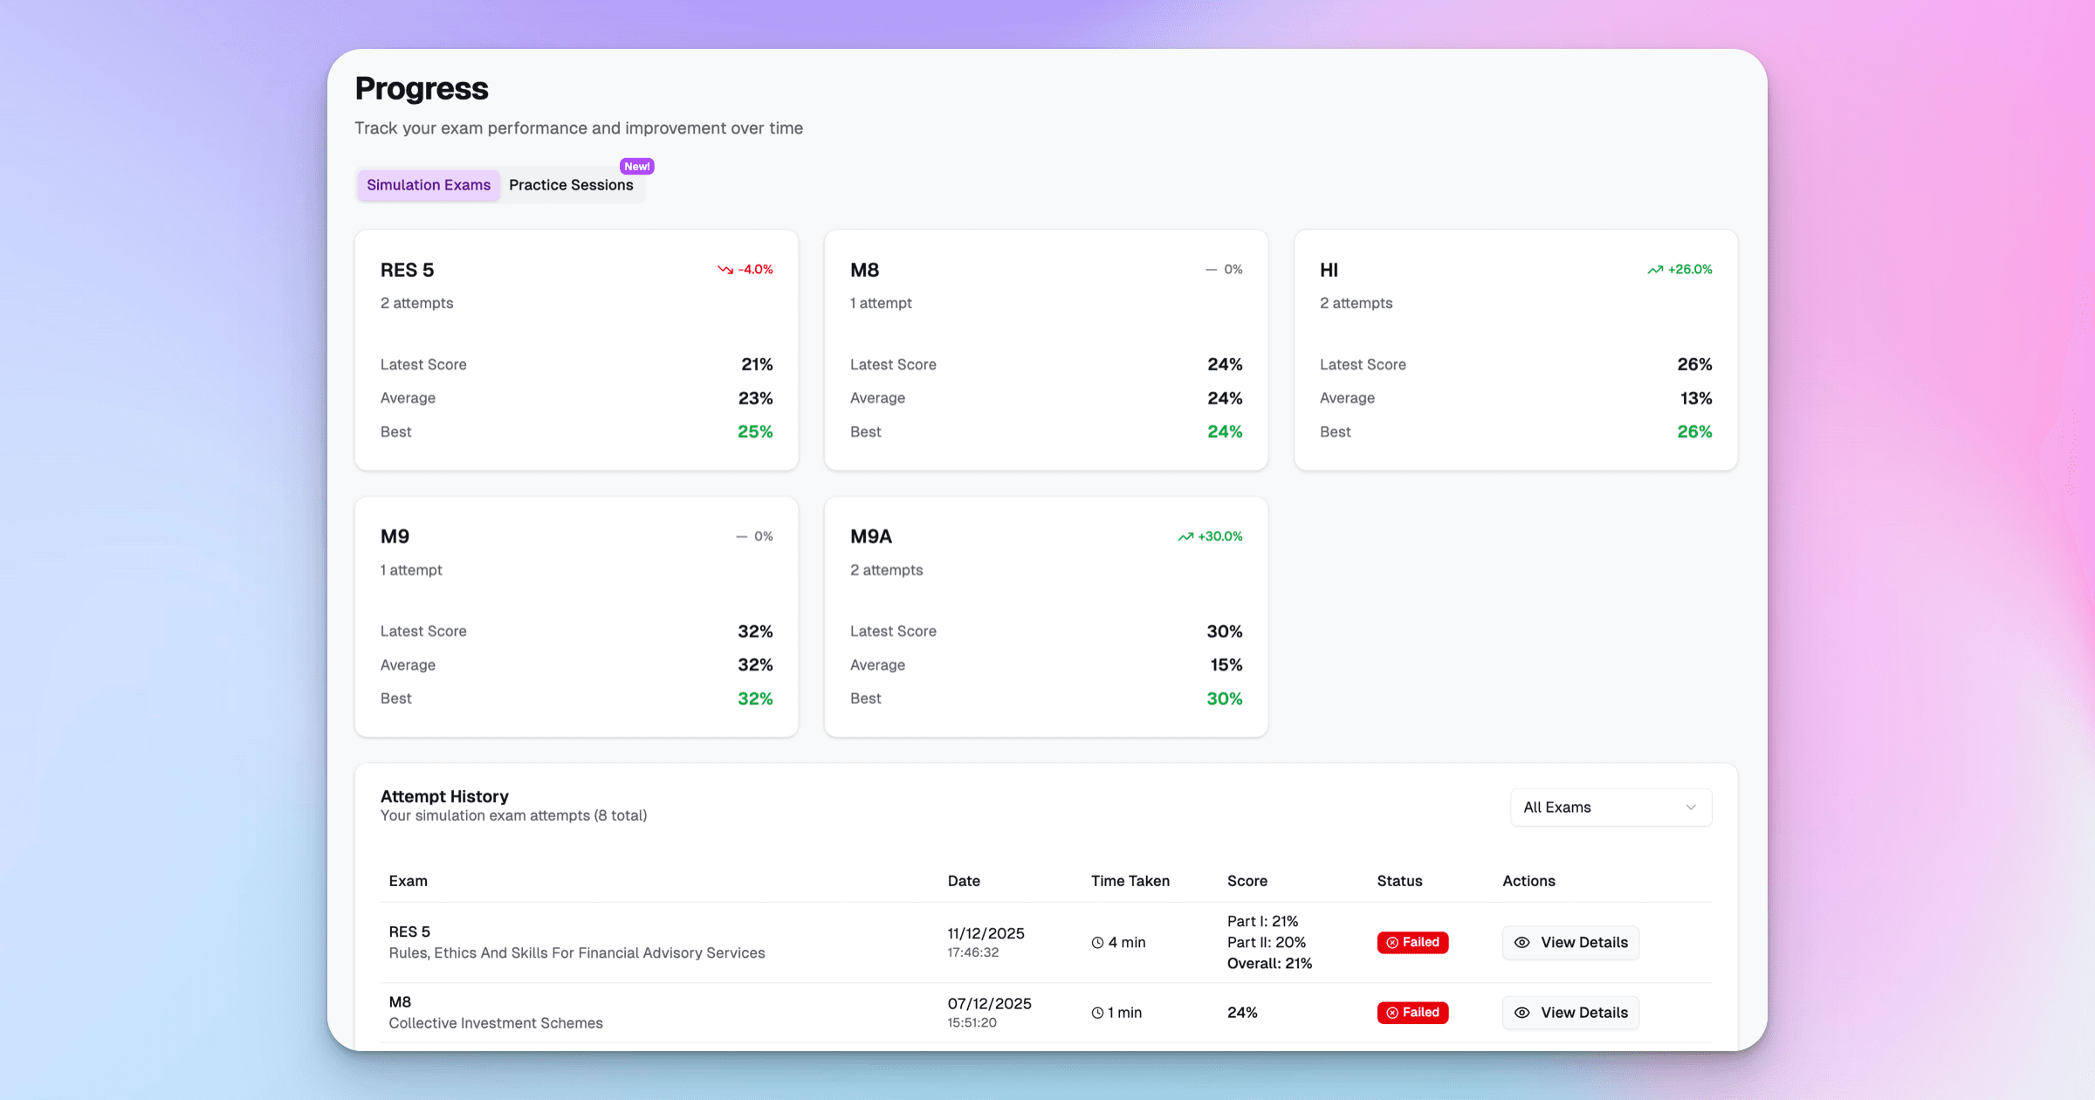Image resolution: width=2095 pixels, height=1100 pixels.
Task: Click the RES 5 downward trend icon
Action: pos(725,270)
